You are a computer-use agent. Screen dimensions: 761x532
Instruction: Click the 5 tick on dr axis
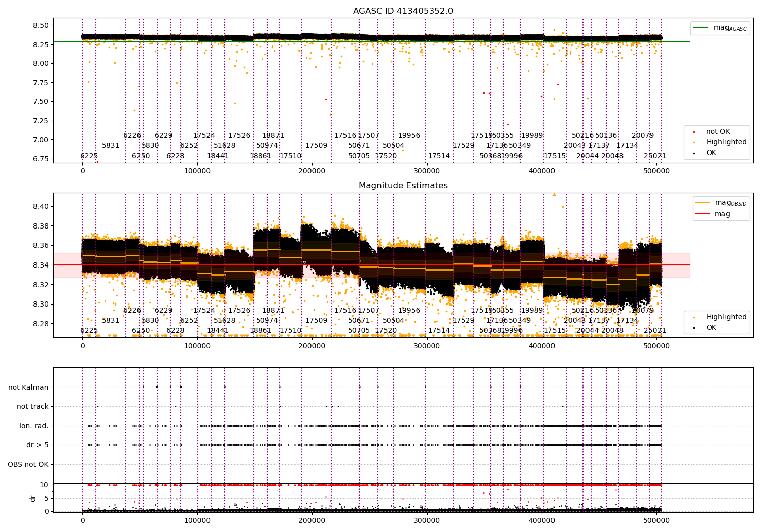pyautogui.click(x=46, y=498)
